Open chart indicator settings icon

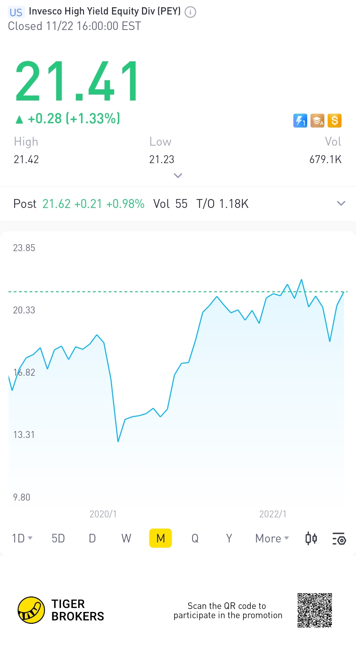[x=339, y=538]
